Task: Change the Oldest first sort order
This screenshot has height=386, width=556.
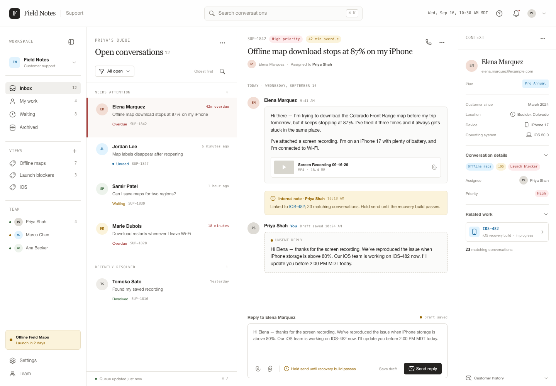Action: (203, 71)
